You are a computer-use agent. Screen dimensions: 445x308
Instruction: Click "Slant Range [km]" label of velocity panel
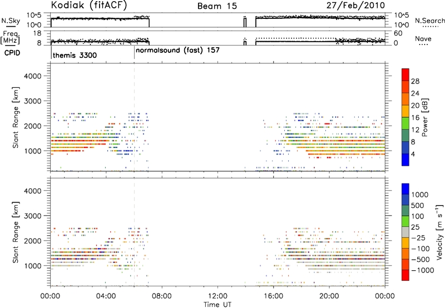(16, 232)
